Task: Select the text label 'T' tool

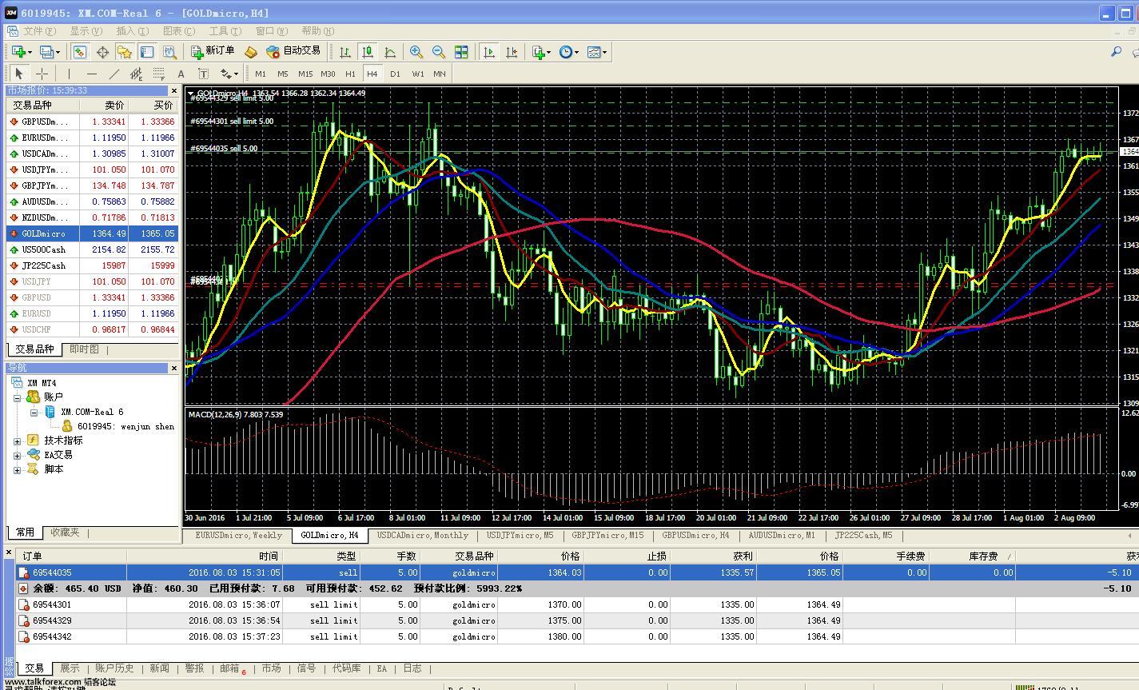Action: pos(203,74)
